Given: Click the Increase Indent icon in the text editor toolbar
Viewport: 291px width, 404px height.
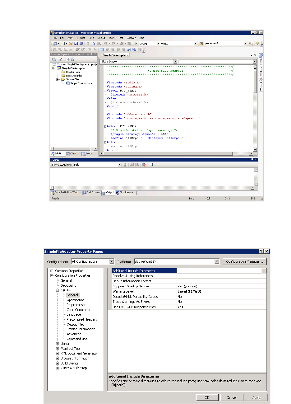Looking at the screenshot, I should click(x=83, y=49).
